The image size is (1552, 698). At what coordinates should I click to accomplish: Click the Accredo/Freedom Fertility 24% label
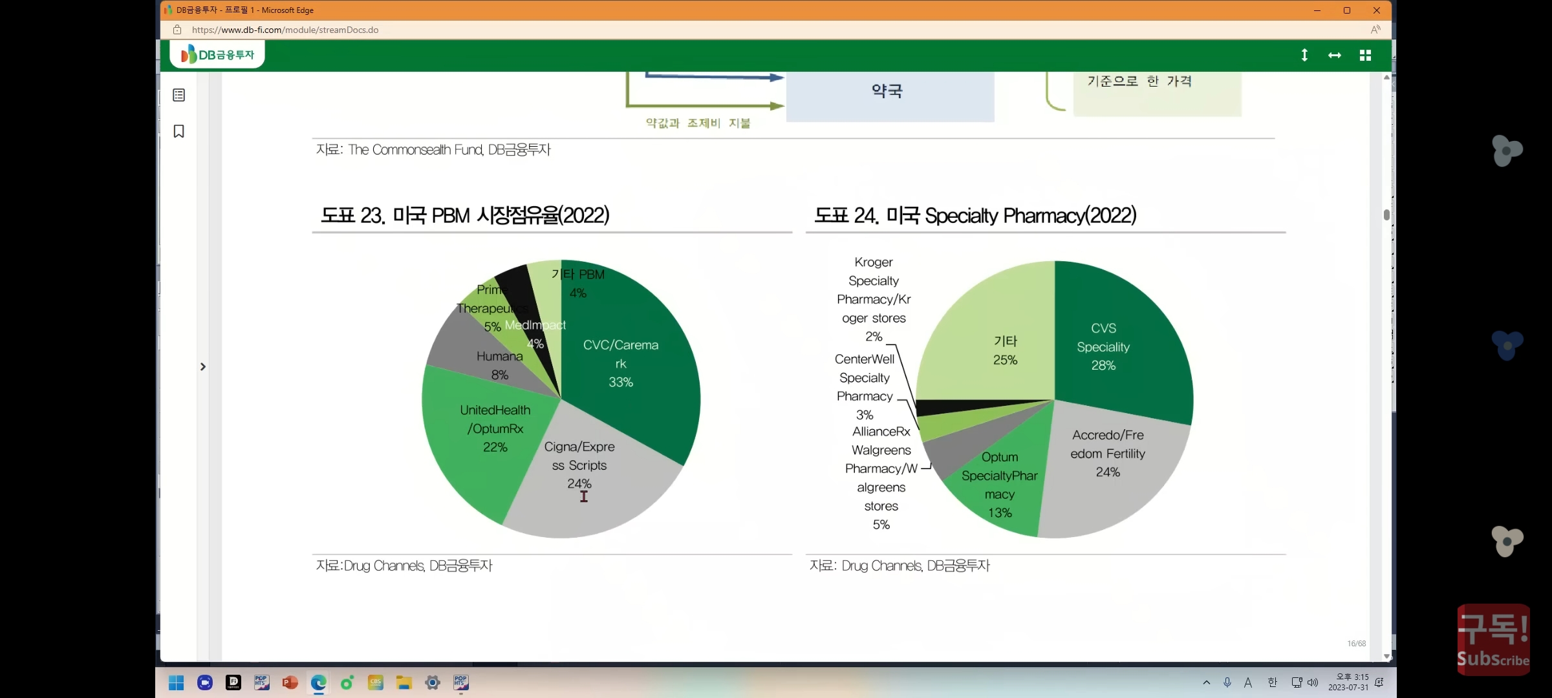[1108, 453]
